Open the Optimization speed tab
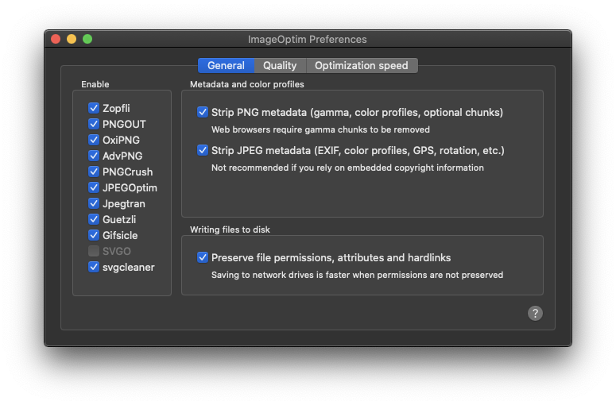Image resolution: width=616 pixels, height=405 pixels. click(x=362, y=66)
